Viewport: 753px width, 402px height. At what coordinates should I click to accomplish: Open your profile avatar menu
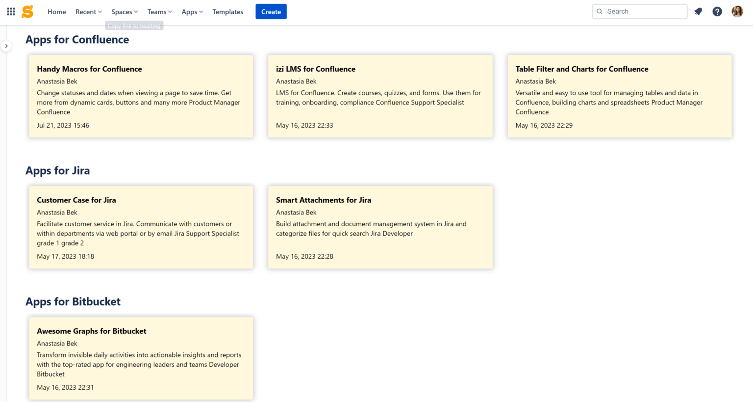click(737, 11)
